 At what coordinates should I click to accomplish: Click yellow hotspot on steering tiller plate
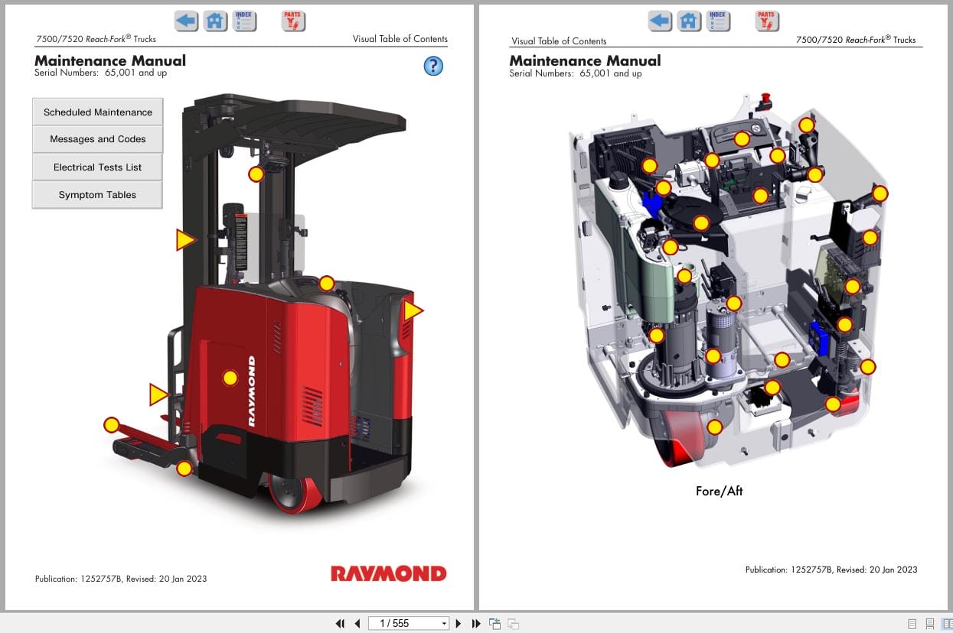[x=701, y=223]
